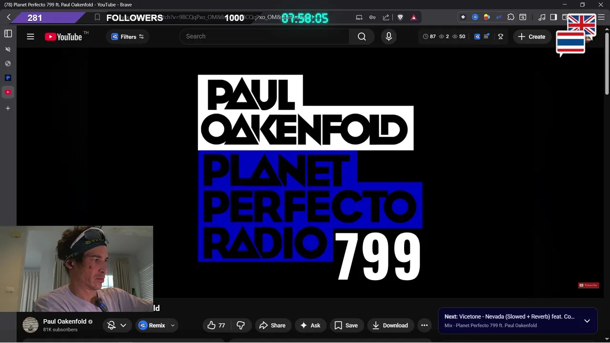Click the dark diamond extension icon
The image size is (610, 343).
coord(463,17)
